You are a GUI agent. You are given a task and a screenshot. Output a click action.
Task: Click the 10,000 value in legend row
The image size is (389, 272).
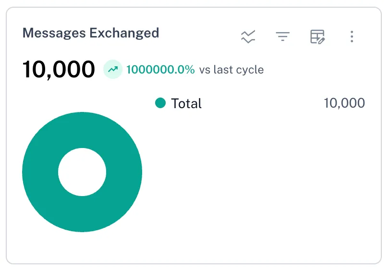click(344, 103)
